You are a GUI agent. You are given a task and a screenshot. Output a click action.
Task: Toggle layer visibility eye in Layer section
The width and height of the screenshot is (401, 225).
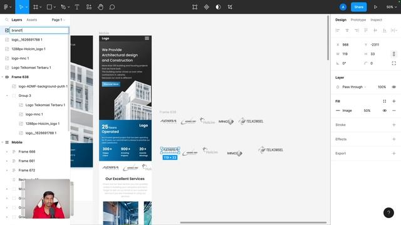click(394, 87)
